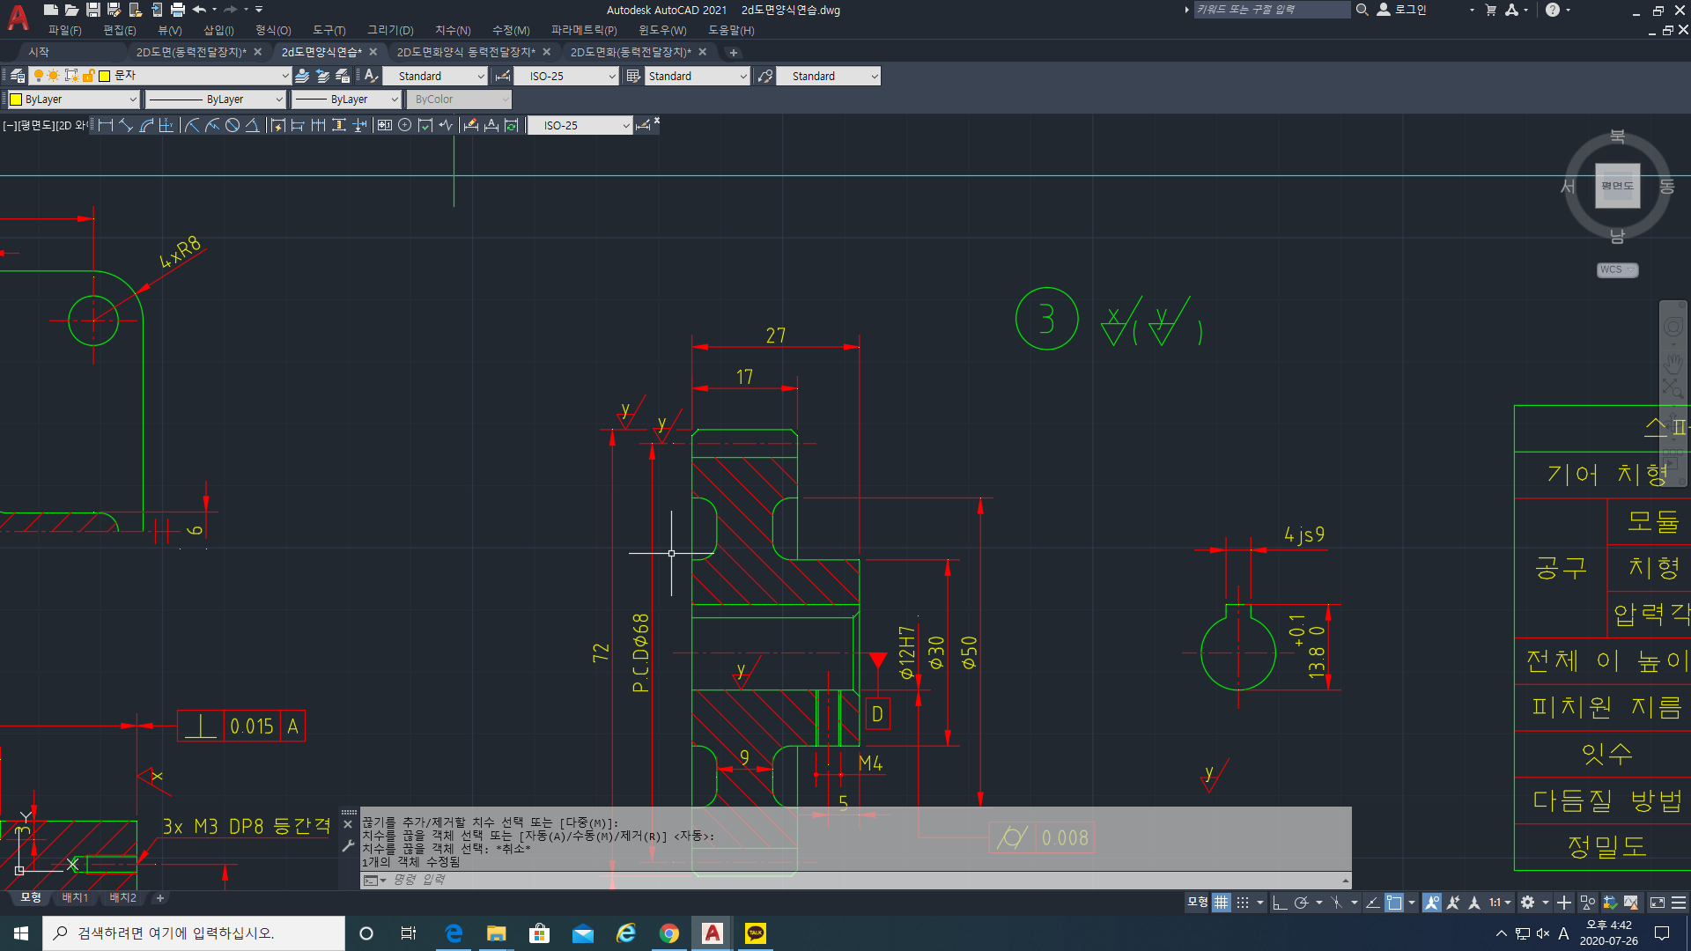Select the Arc Length dimension tool
This screenshot has height=951, width=1691.
[146, 126]
